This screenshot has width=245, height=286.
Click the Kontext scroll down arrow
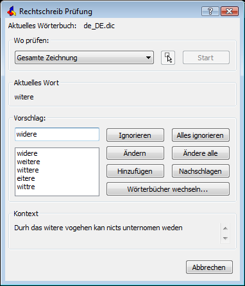pos(225,238)
